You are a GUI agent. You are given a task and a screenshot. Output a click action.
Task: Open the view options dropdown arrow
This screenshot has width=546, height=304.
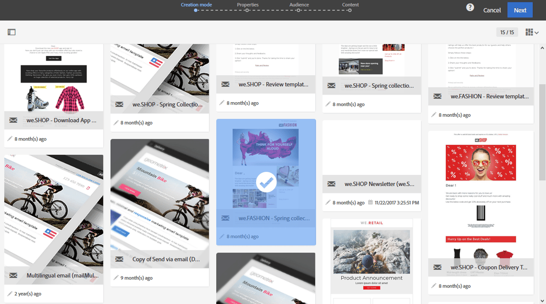tap(537, 32)
